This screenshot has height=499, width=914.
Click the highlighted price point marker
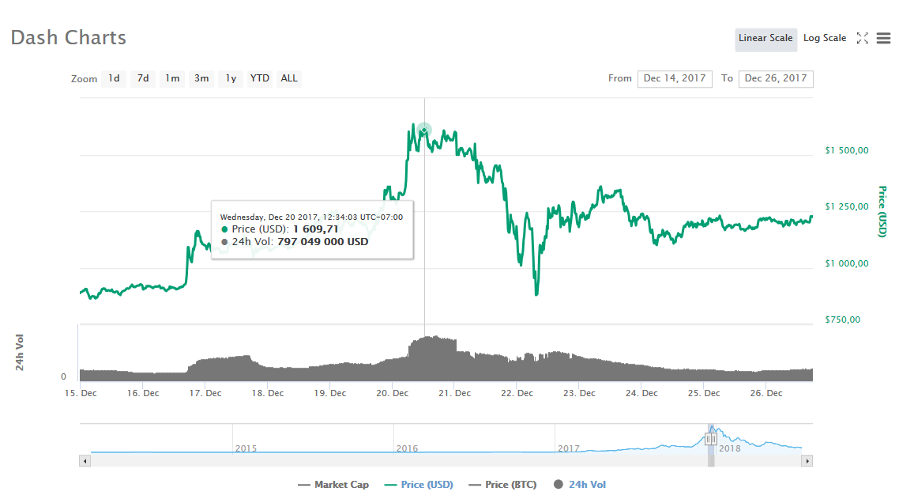pos(424,130)
